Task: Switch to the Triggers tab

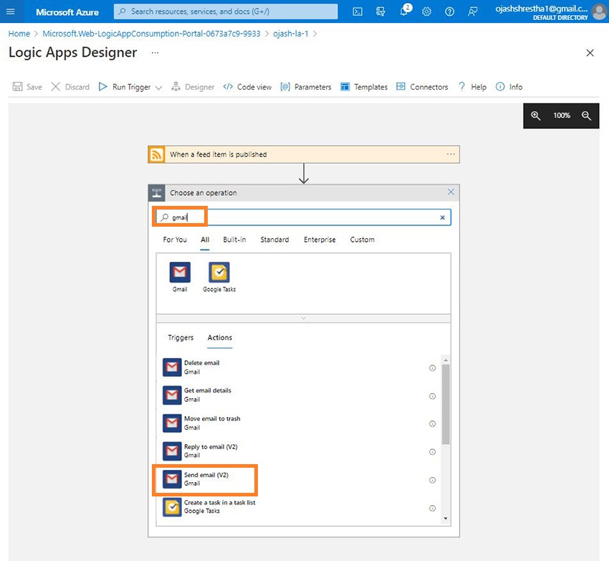Action: [180, 337]
